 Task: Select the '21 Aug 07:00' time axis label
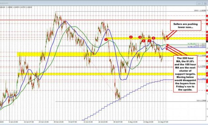[x=163, y=122]
